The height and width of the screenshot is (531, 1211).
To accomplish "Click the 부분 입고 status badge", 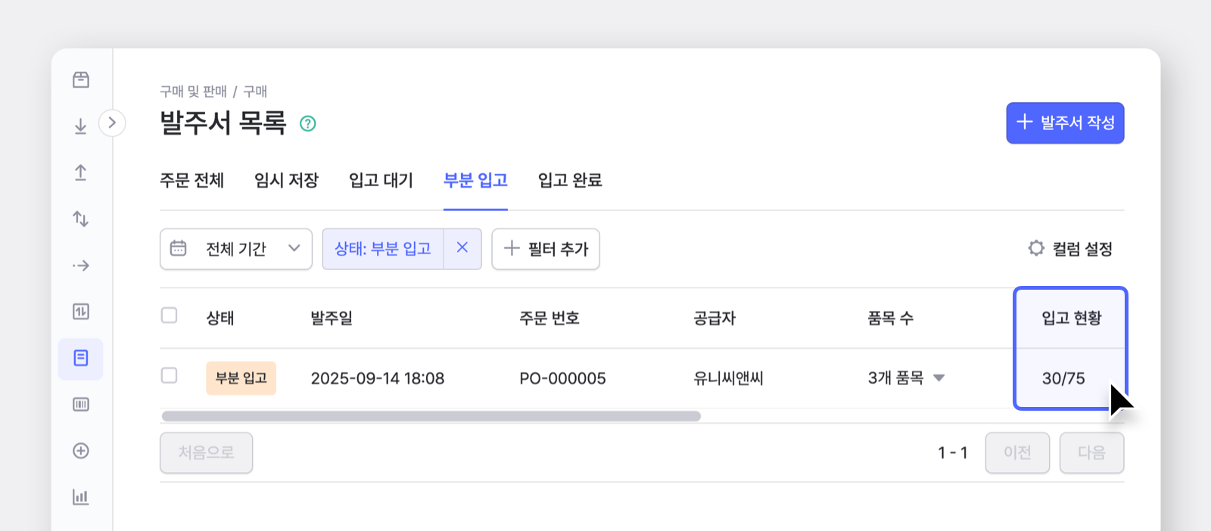I will pos(241,378).
